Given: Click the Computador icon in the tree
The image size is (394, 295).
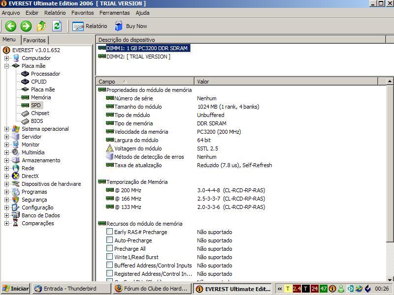Looking at the screenshot, I should pos(16,58).
